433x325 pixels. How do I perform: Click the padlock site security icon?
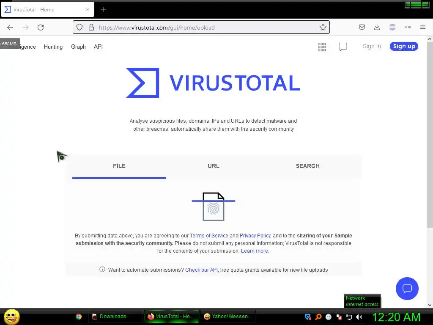[91, 27]
